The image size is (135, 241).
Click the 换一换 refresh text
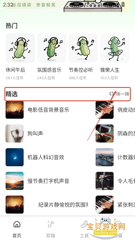tap(122, 94)
